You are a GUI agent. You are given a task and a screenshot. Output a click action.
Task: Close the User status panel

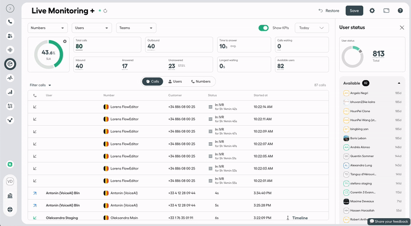pos(402,27)
